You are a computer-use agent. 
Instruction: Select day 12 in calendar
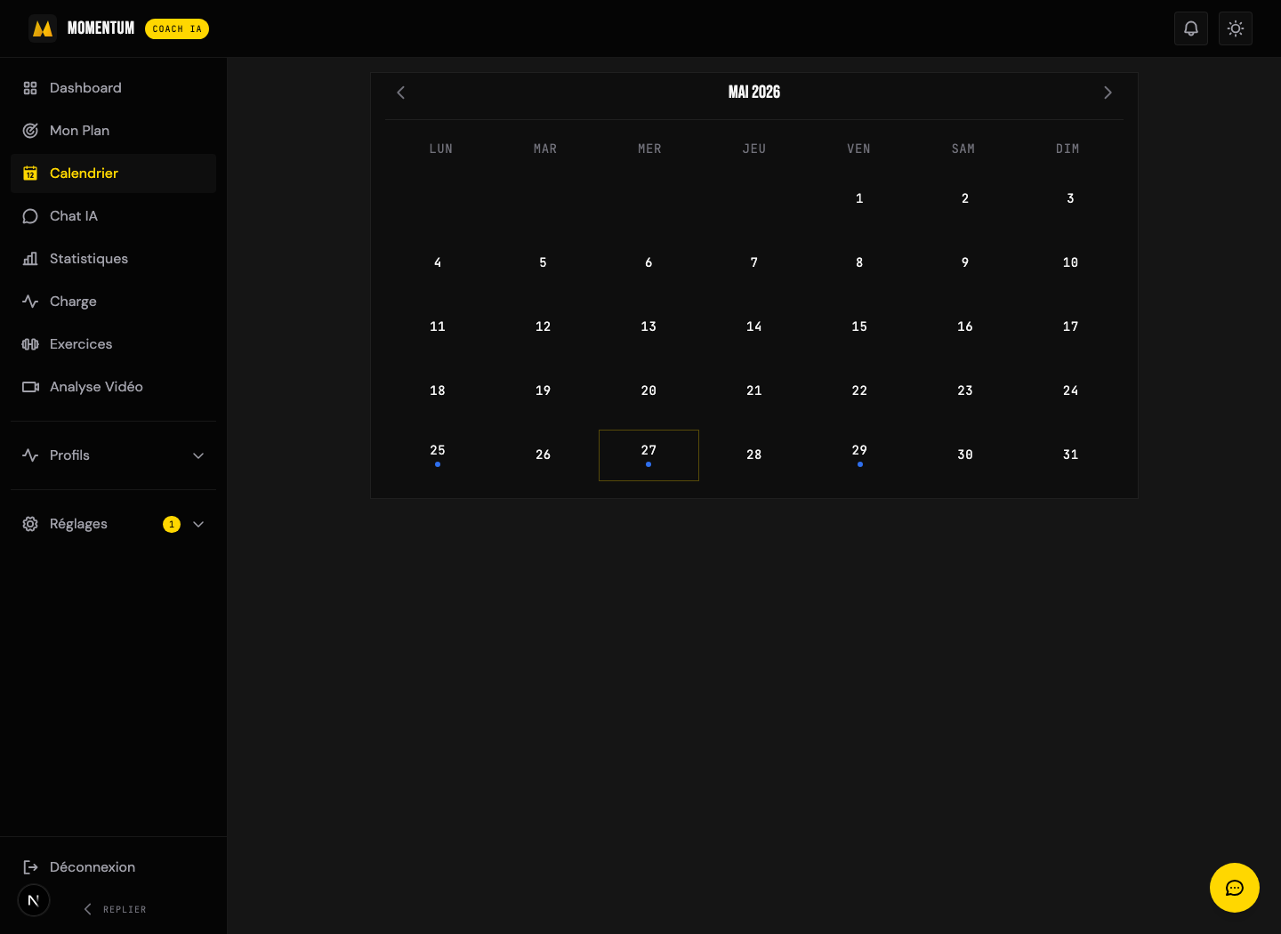[x=543, y=326]
